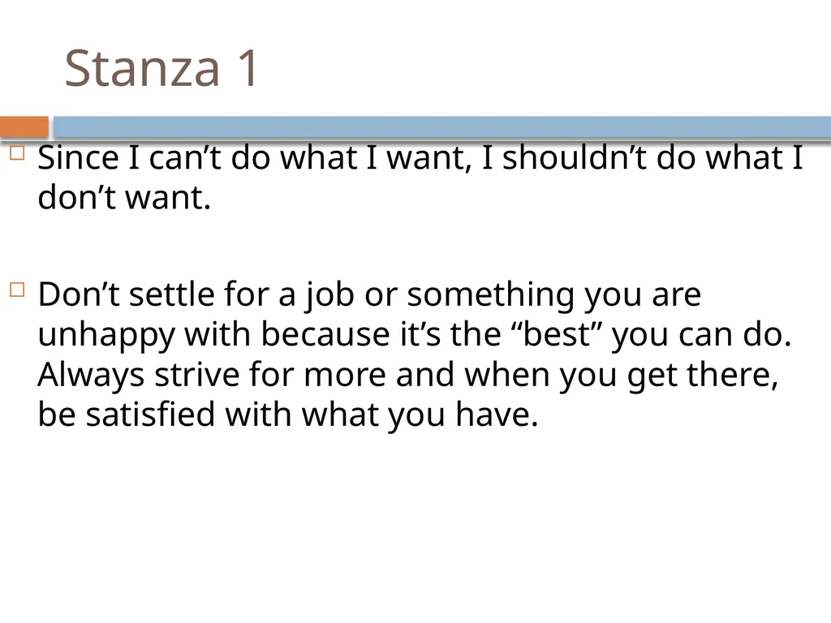Click the word 'something' in second bullet
Viewport: 831px width, 623px height.
click(x=490, y=295)
